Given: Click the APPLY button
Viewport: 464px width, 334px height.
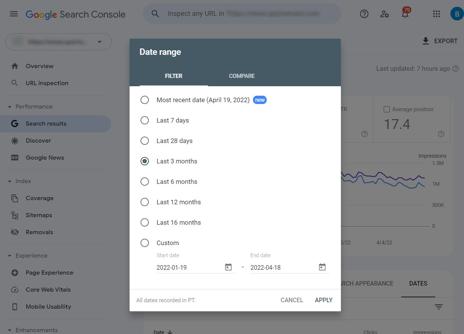Looking at the screenshot, I should click(323, 300).
